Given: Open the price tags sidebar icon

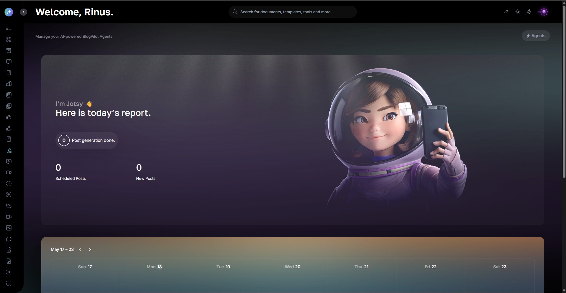Looking at the screenshot, I should pyautogui.click(x=9, y=206).
